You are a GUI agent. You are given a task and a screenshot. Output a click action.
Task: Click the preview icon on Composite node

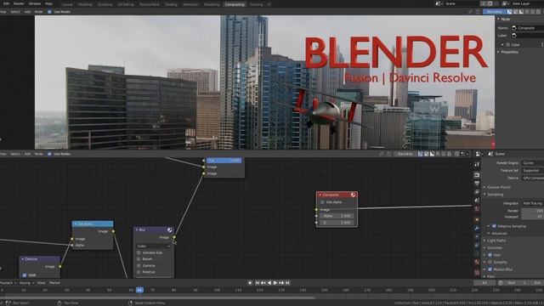(x=353, y=195)
